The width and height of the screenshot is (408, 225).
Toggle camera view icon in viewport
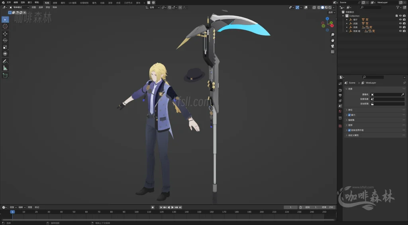[x=333, y=46]
